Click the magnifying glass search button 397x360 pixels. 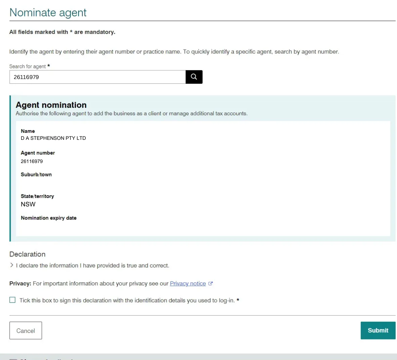[x=194, y=77]
